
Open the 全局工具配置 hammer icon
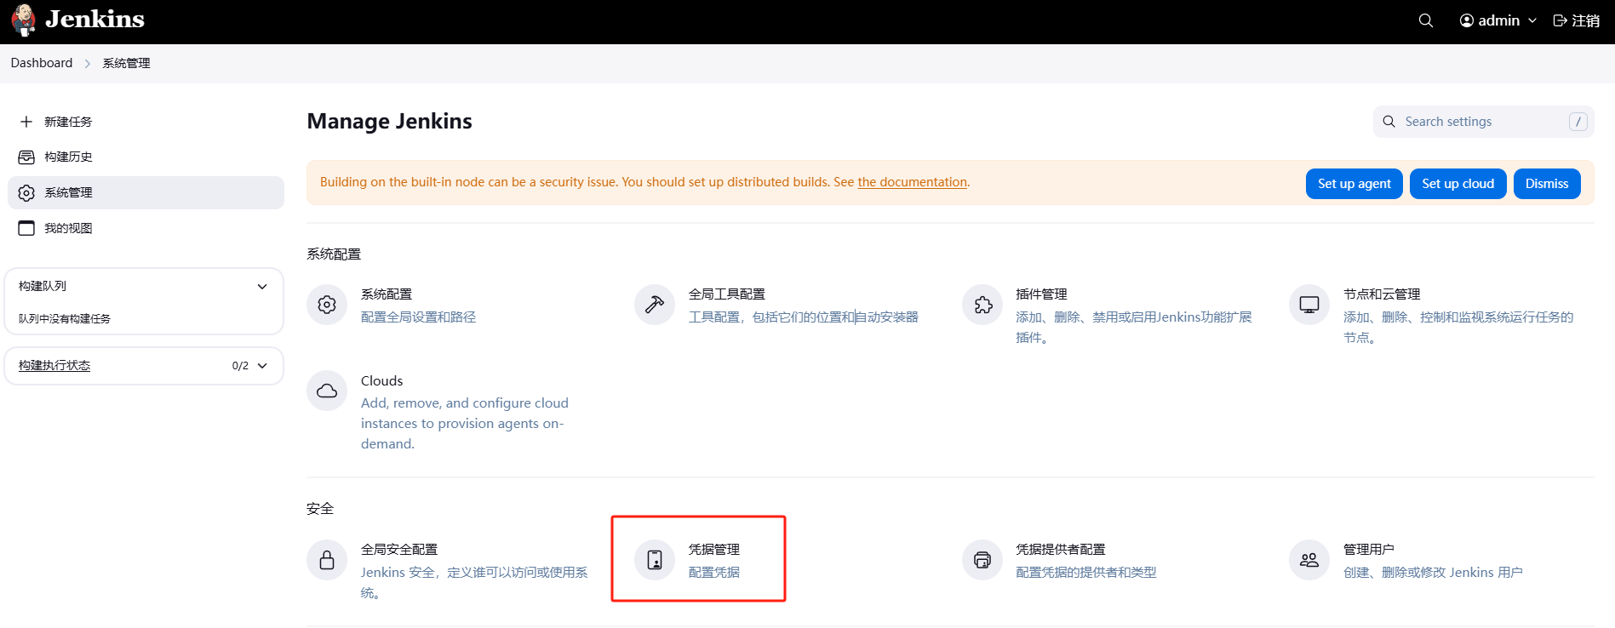(655, 305)
